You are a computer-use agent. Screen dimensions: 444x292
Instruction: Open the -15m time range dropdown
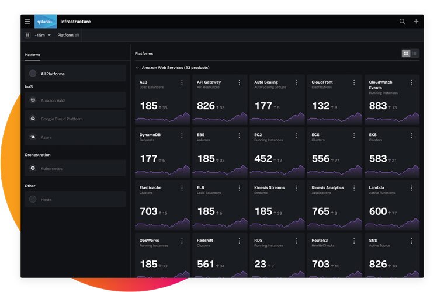pos(43,35)
